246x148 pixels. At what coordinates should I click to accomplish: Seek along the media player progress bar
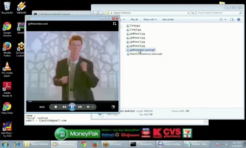(x=72, y=101)
